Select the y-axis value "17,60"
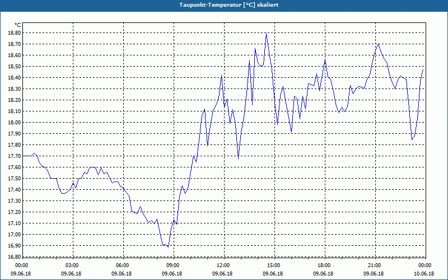Screen dimensions: 448x280 click(15, 167)
